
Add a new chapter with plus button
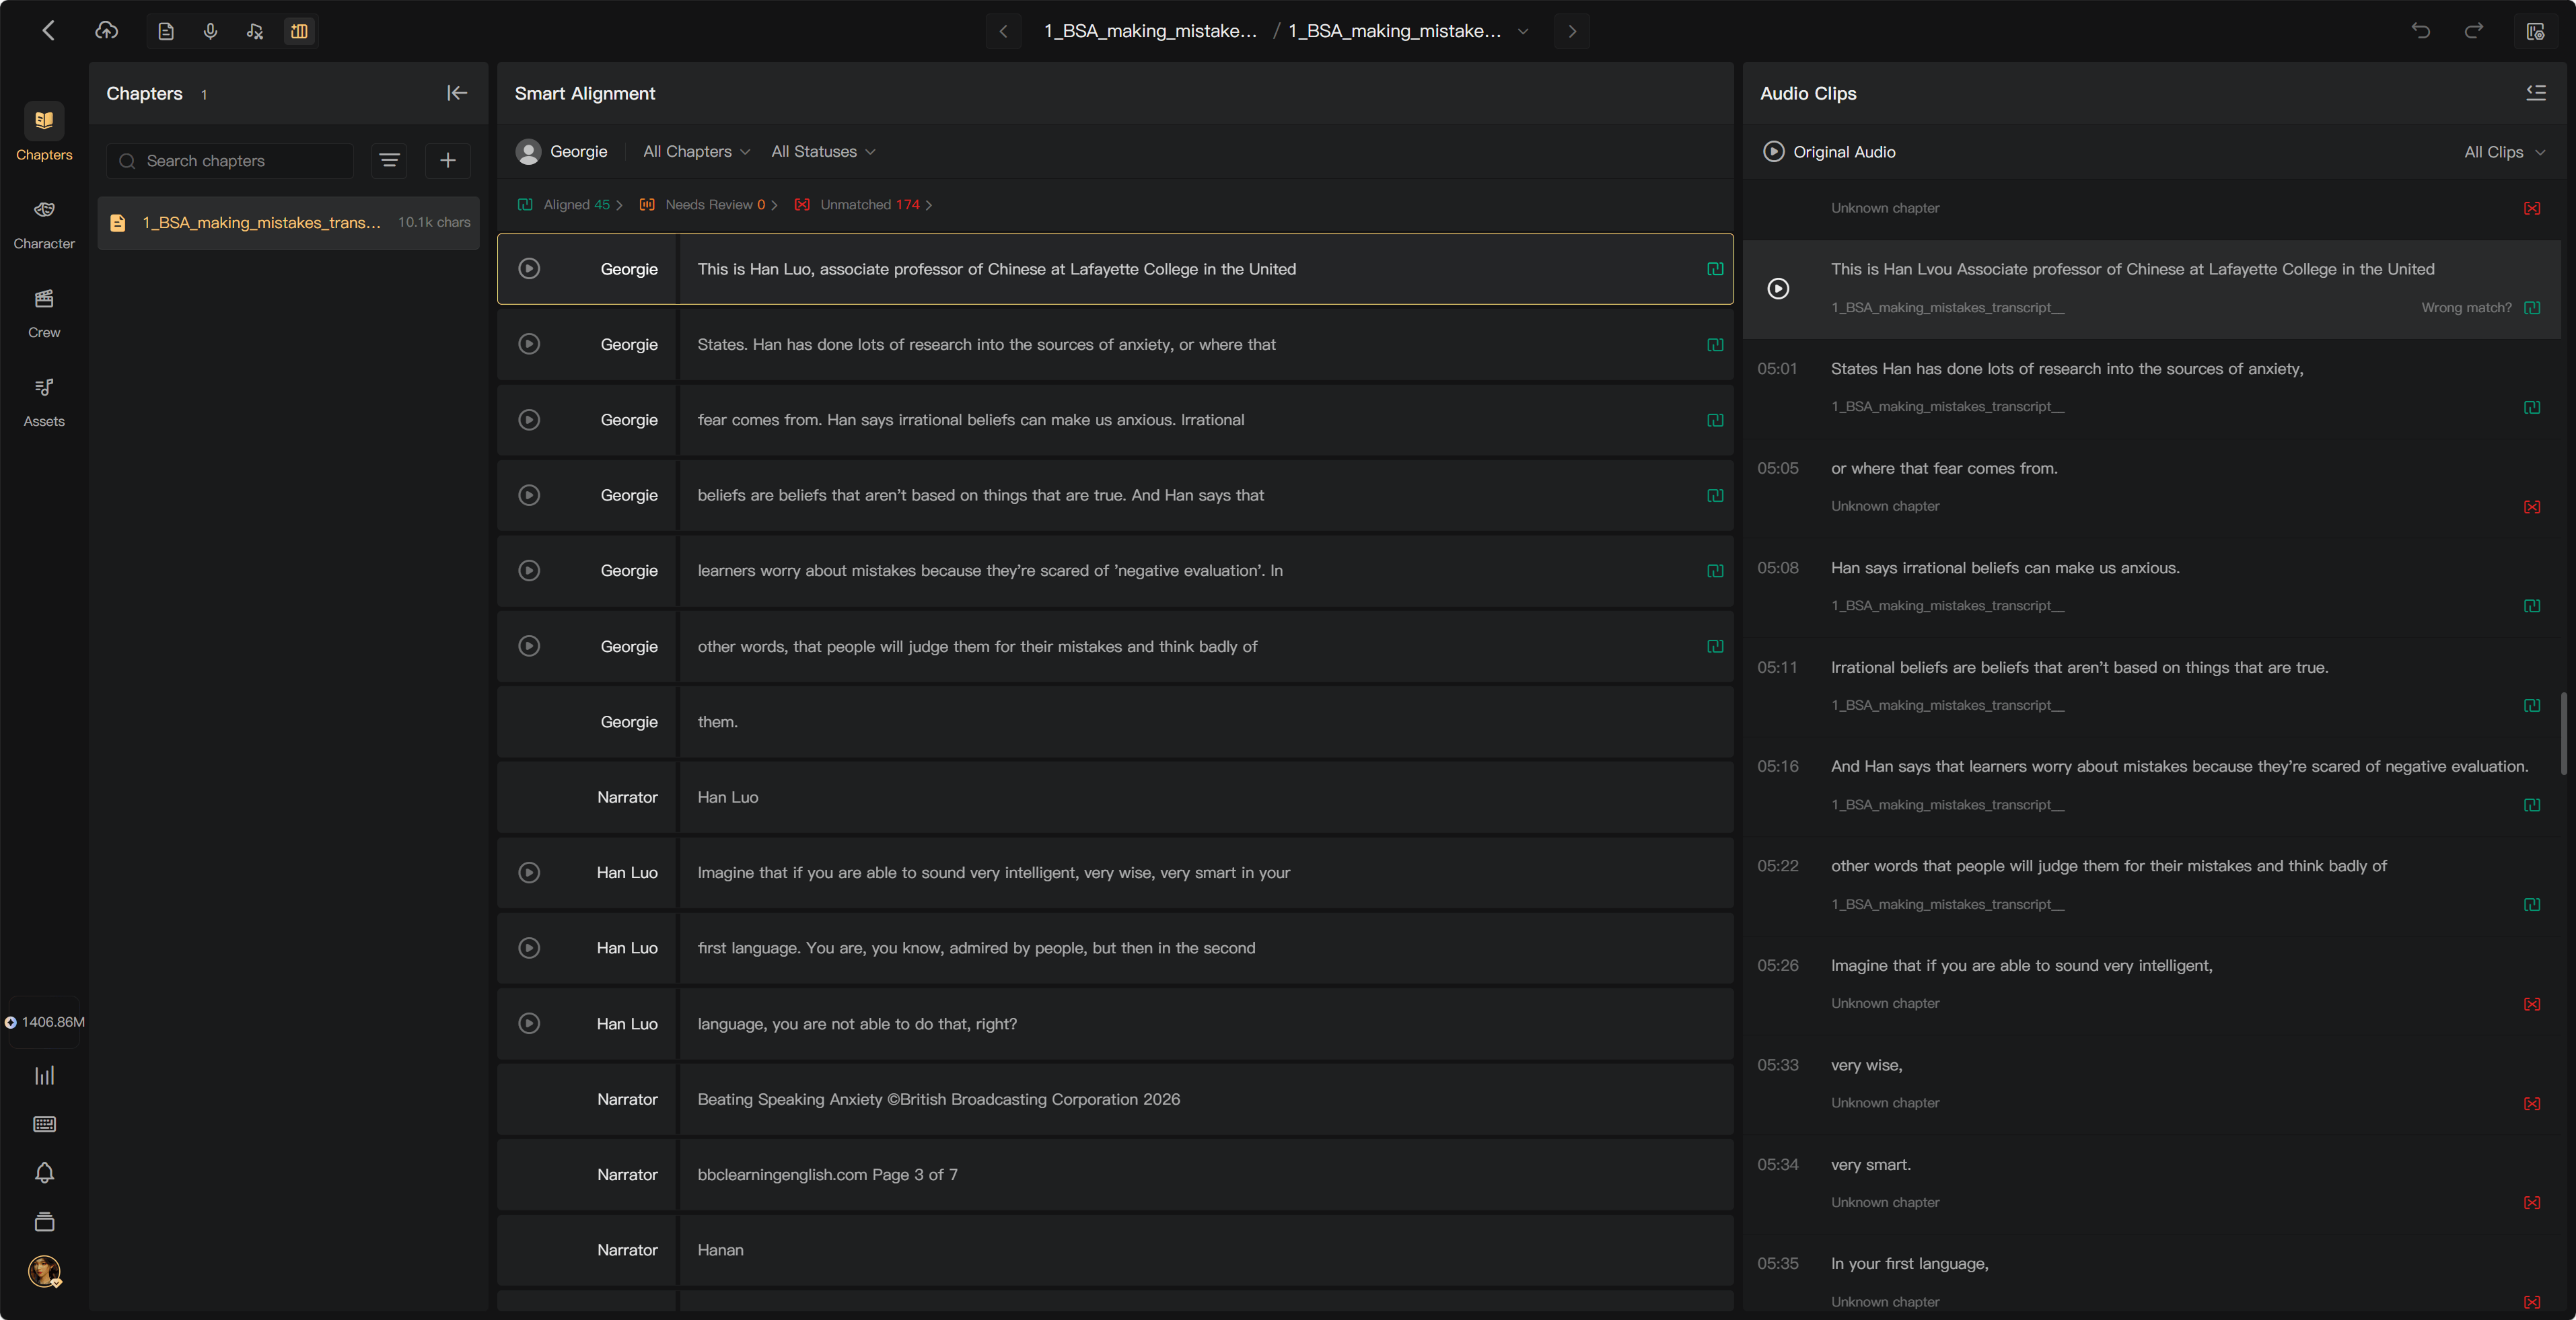click(448, 161)
